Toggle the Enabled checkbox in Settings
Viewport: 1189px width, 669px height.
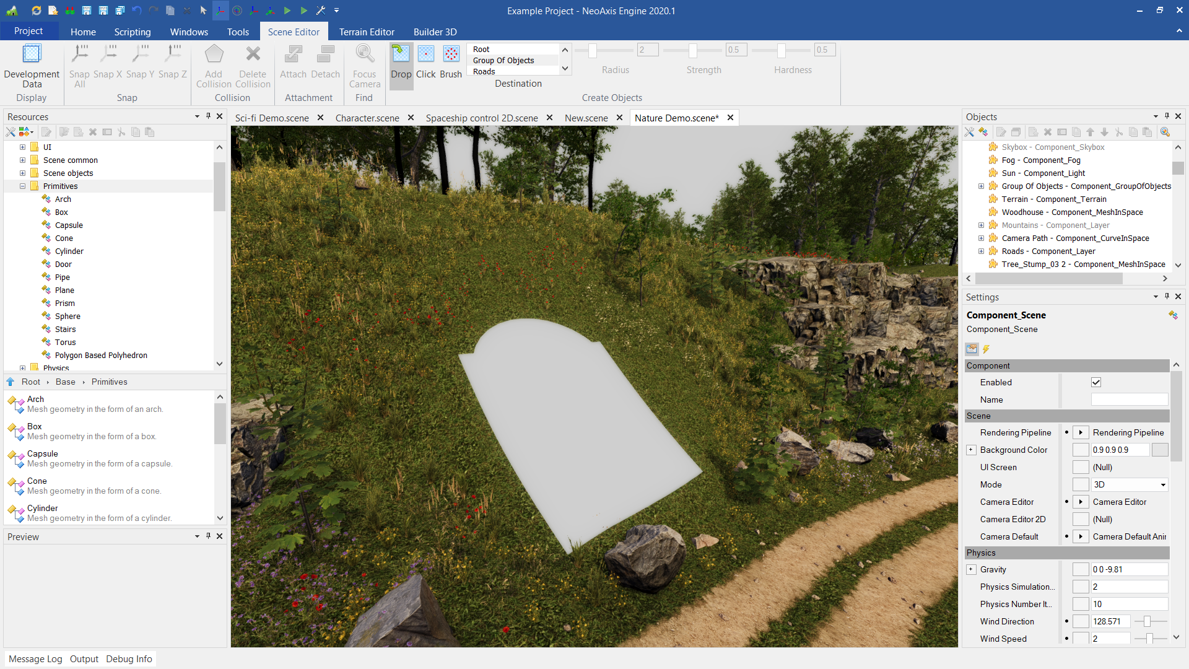[x=1096, y=382]
